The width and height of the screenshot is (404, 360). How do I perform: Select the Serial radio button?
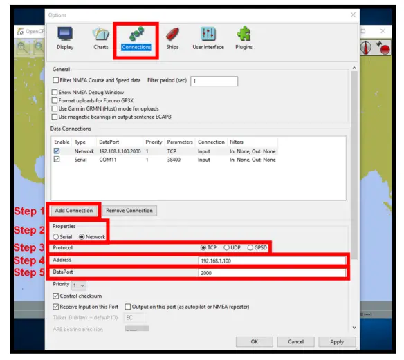point(55,237)
